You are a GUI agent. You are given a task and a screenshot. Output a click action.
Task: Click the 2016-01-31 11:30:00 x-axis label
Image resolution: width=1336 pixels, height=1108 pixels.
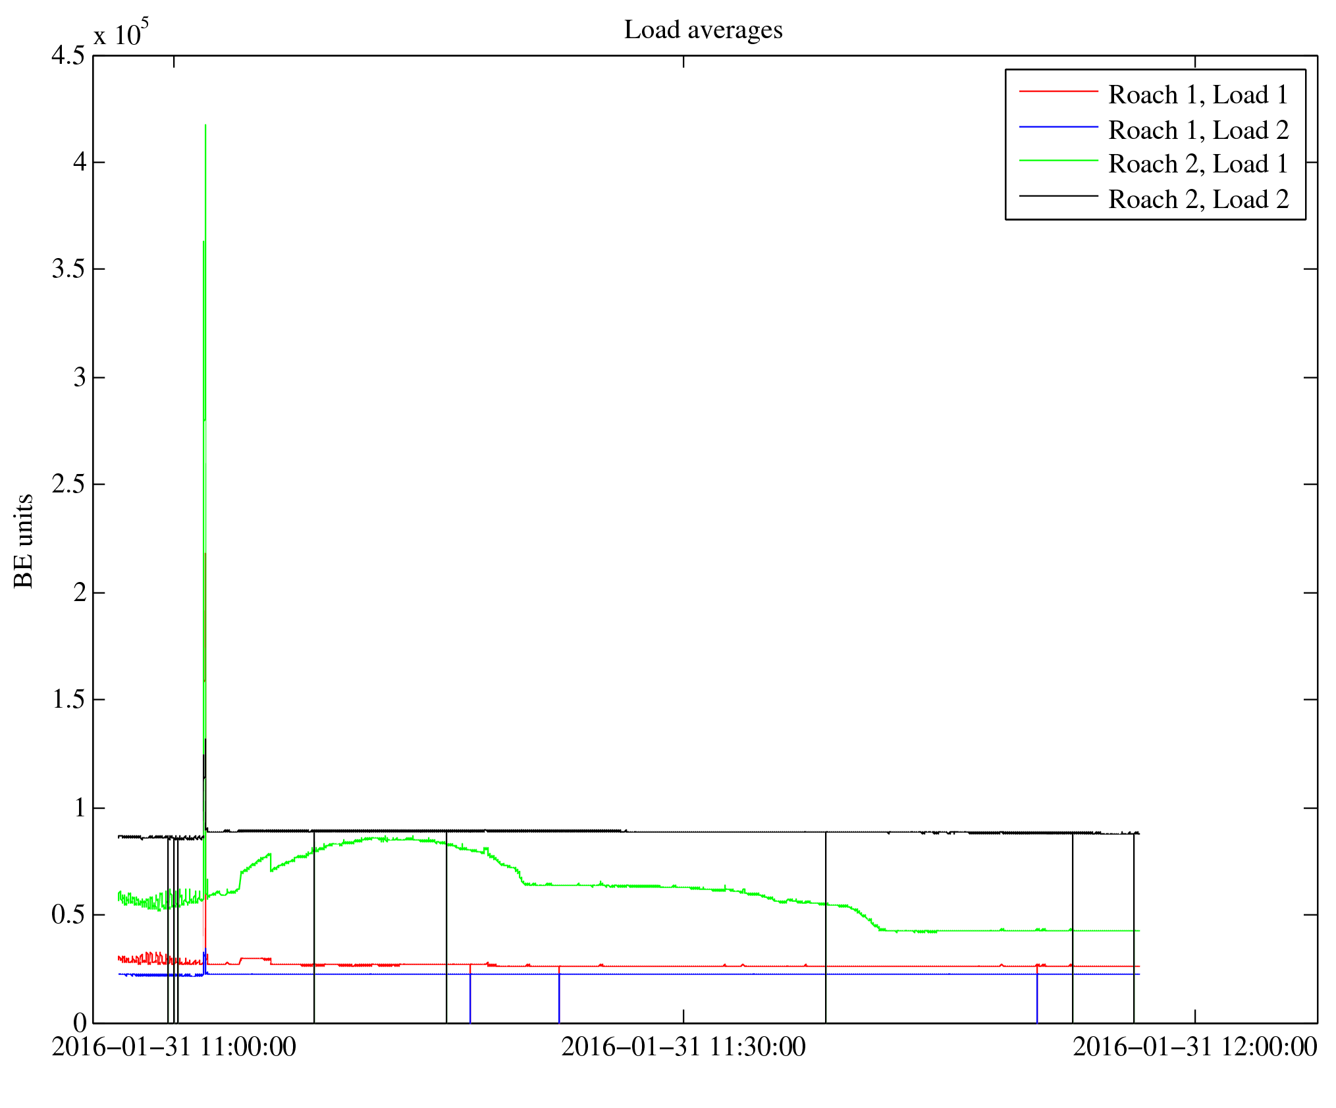[683, 1047]
